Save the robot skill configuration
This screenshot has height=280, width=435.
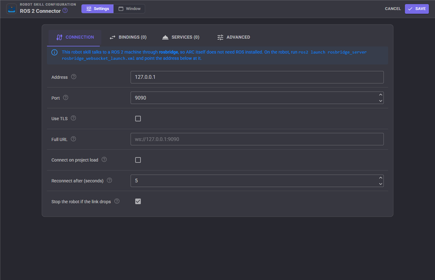417,9
